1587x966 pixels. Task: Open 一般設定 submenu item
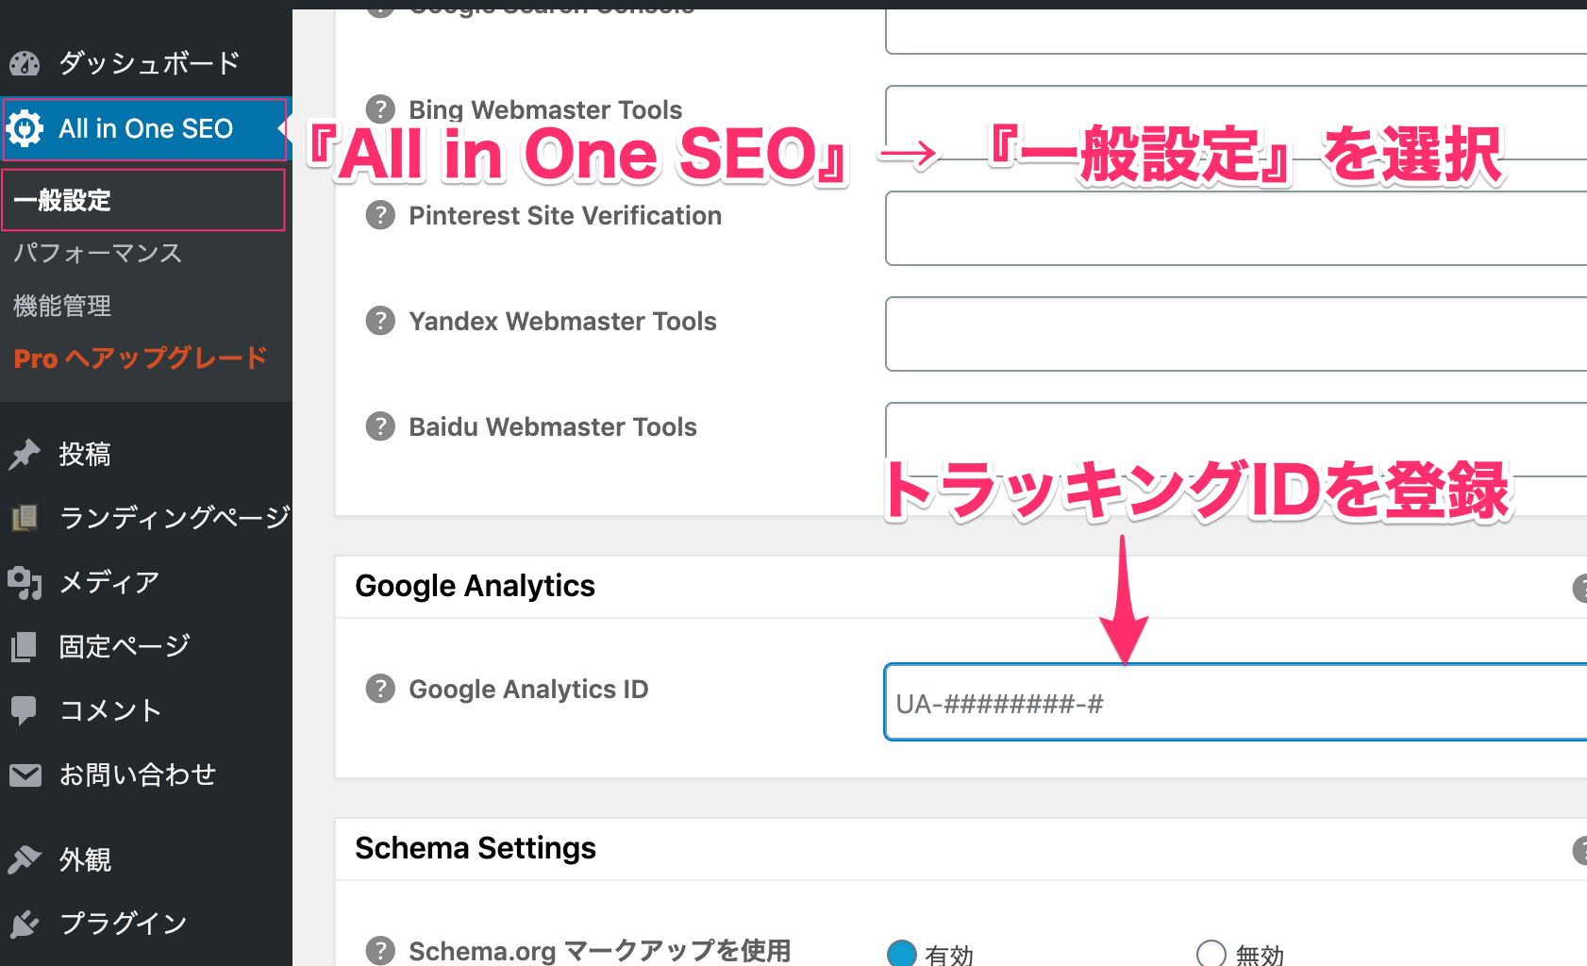62,200
